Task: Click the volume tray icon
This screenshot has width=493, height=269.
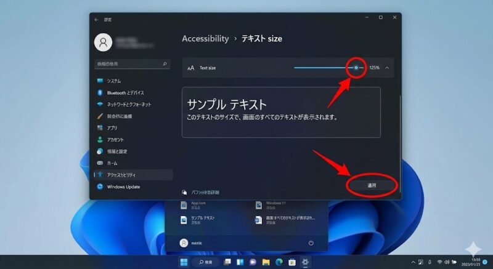Action: (447, 262)
